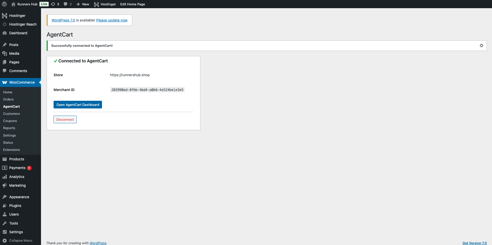Click the Products archive icon
The height and width of the screenshot is (245, 492).
coord(5,159)
